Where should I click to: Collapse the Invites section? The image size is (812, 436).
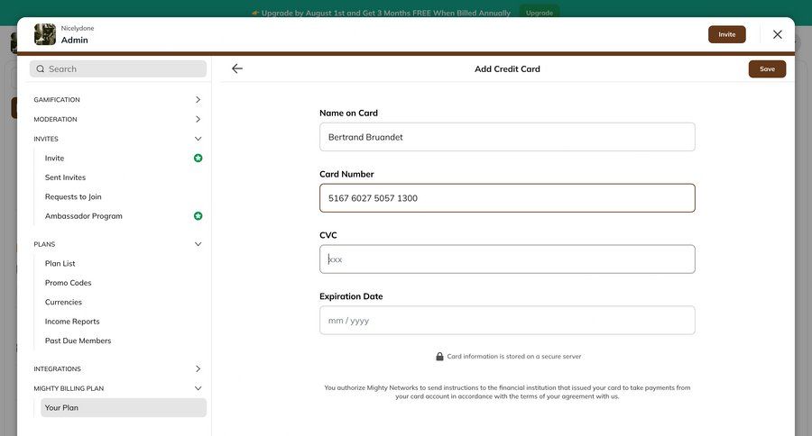(118, 139)
